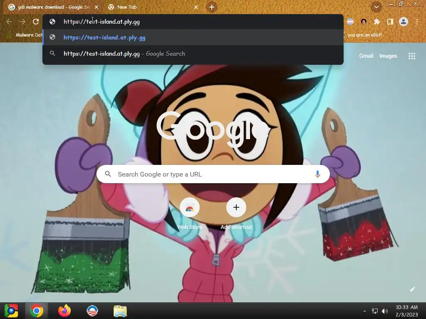426x319 pixels.
Task: Open volume speaker tray icon
Action: tap(385, 311)
